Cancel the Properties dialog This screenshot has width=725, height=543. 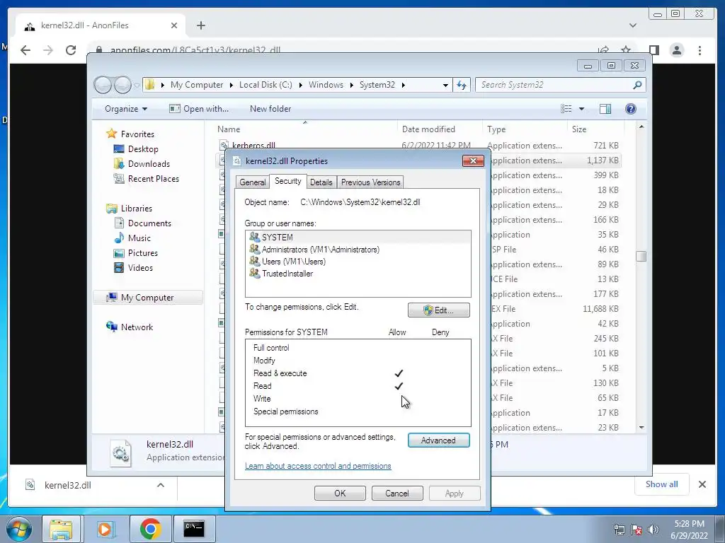(x=396, y=493)
